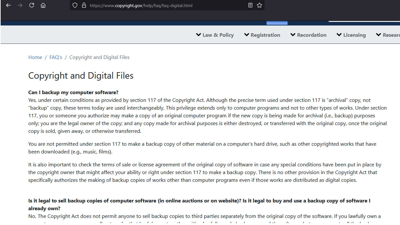
Task: Open the tracking protection shield icon
Action: coord(75,5)
